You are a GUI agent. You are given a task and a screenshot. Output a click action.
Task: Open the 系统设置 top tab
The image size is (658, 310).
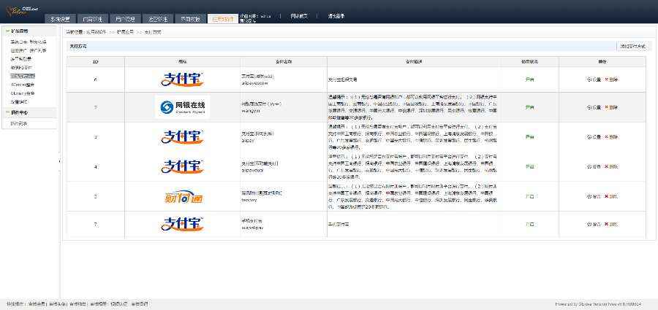tap(61, 19)
